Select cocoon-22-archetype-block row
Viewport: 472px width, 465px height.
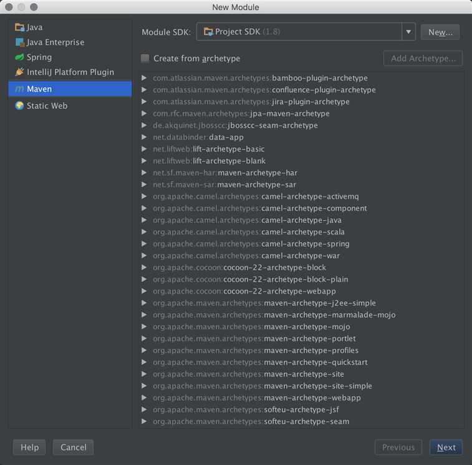click(302, 267)
